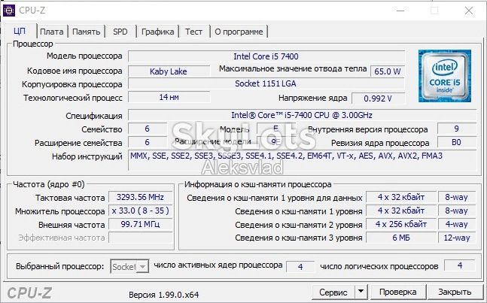Click the Семейство value 6

pos(148,129)
